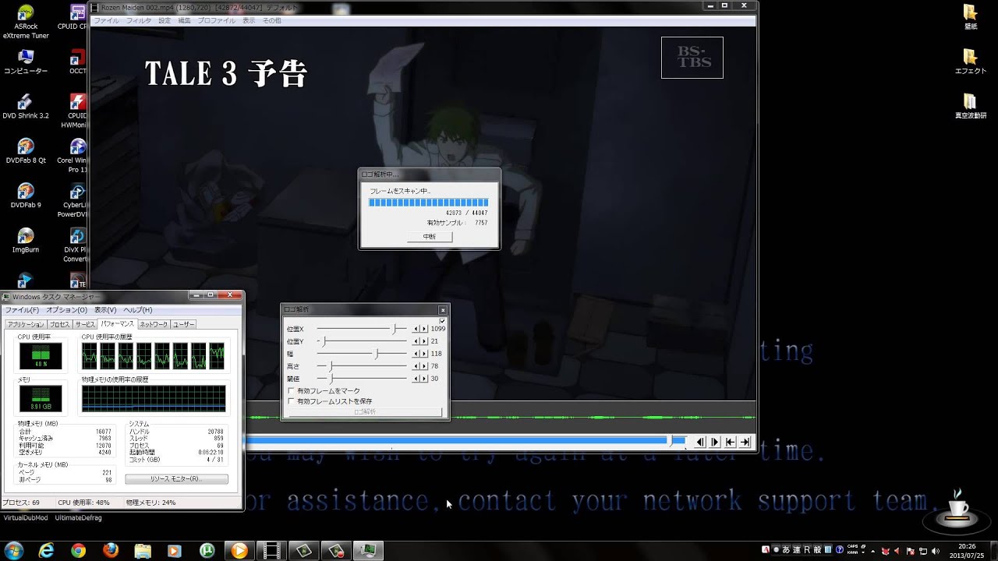Adjust the 高さ slider
Image resolution: width=998 pixels, height=561 pixels.
pos(362,366)
